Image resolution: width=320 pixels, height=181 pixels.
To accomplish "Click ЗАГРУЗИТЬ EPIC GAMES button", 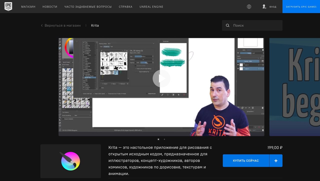I will 301,6.
